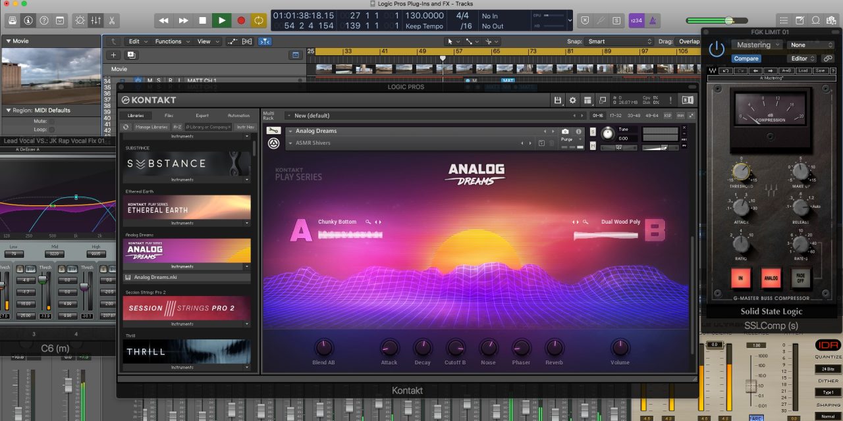
Task: Click the Compare button in the plugin header
Action: point(746,59)
